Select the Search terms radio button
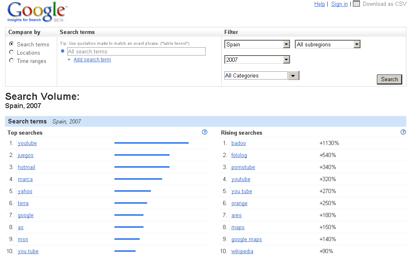413x256 pixels. [11, 44]
